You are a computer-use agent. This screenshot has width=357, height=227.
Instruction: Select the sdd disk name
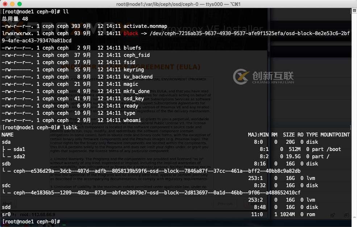6,207
